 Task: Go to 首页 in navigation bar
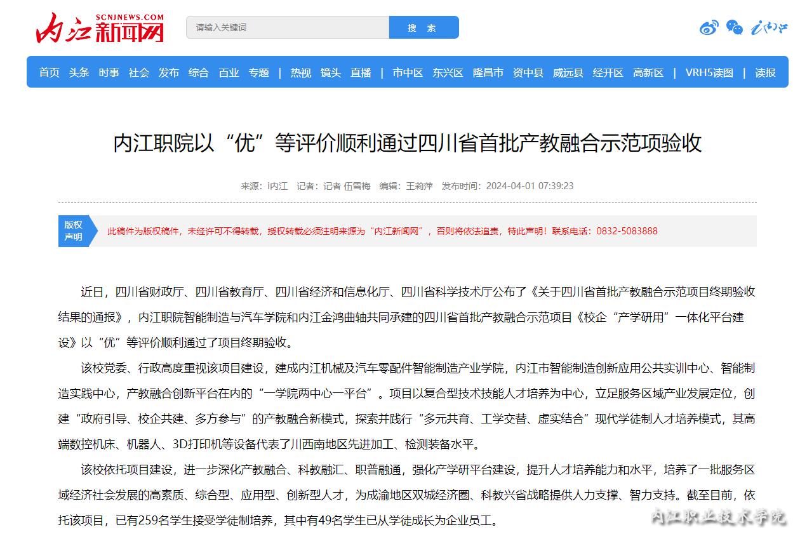point(49,72)
